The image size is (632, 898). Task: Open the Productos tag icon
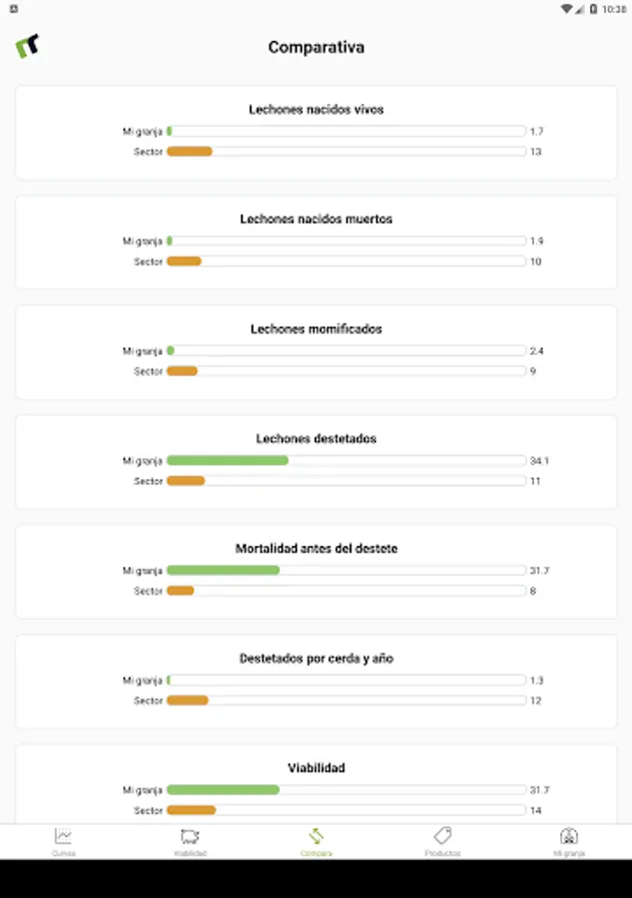pos(442,841)
